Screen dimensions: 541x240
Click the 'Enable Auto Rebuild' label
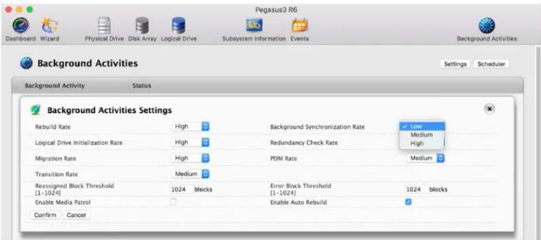tap(299, 202)
